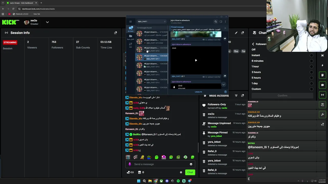Open #JBA_PART1 EP 9 END search result

click(152, 41)
